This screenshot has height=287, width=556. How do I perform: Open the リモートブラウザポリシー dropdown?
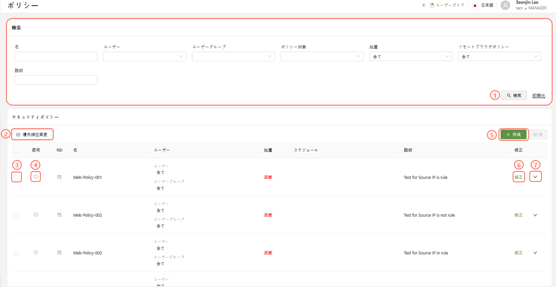coord(499,57)
